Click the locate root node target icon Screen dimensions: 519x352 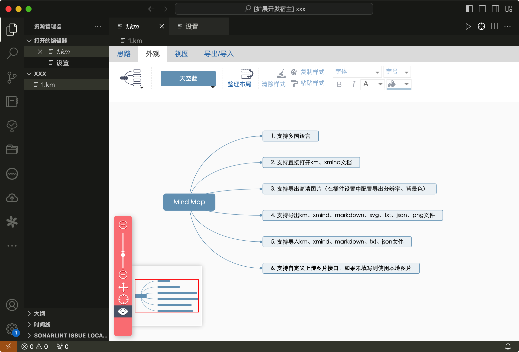(x=123, y=299)
